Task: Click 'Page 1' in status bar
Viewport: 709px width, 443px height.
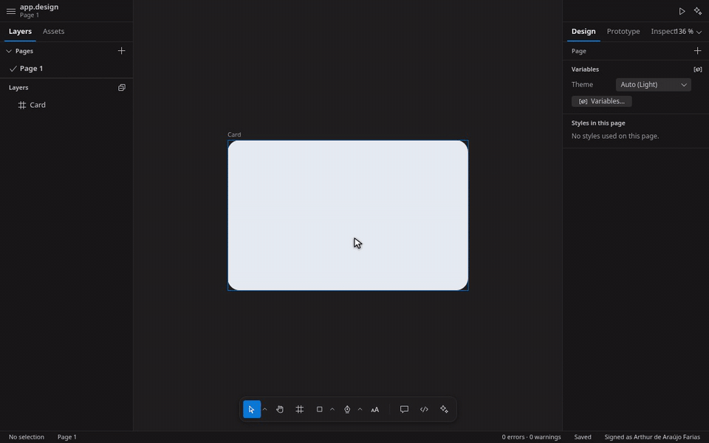Action: point(67,437)
